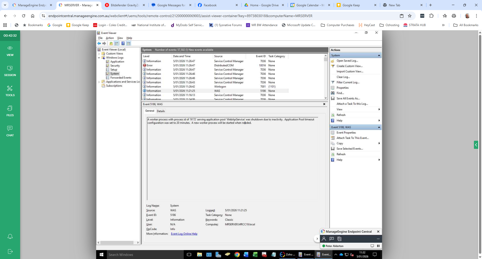
Task: Expand Applications and Services Logs node
Action: 99,82
